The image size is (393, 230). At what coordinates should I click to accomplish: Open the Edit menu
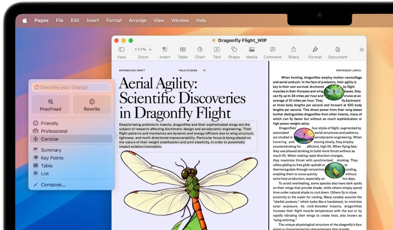click(x=75, y=20)
